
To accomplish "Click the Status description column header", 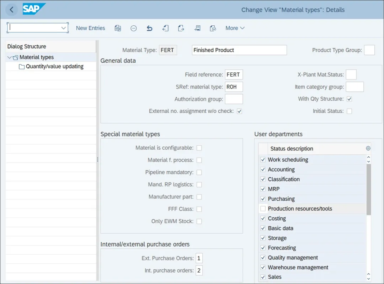I will pyautogui.click(x=292, y=149).
